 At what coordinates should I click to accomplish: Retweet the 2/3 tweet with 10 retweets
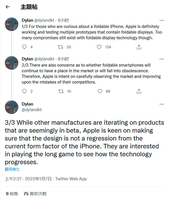coord(61,91)
